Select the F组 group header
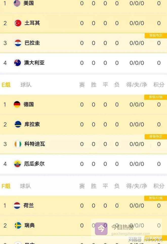This screenshot has width=167, height=244. pos(6,186)
